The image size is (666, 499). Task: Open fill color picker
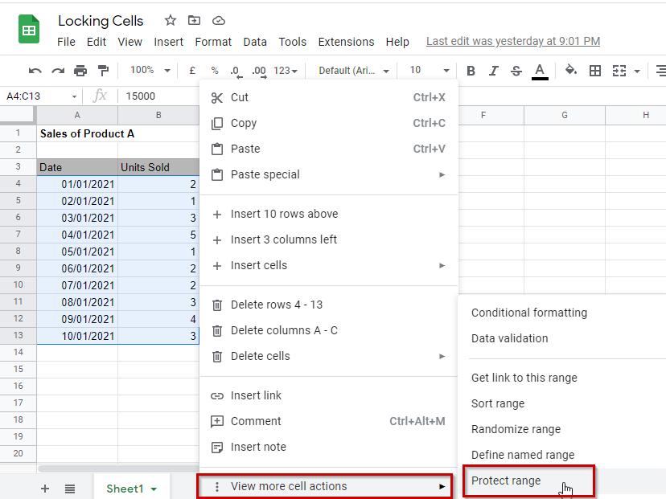pyautogui.click(x=571, y=70)
